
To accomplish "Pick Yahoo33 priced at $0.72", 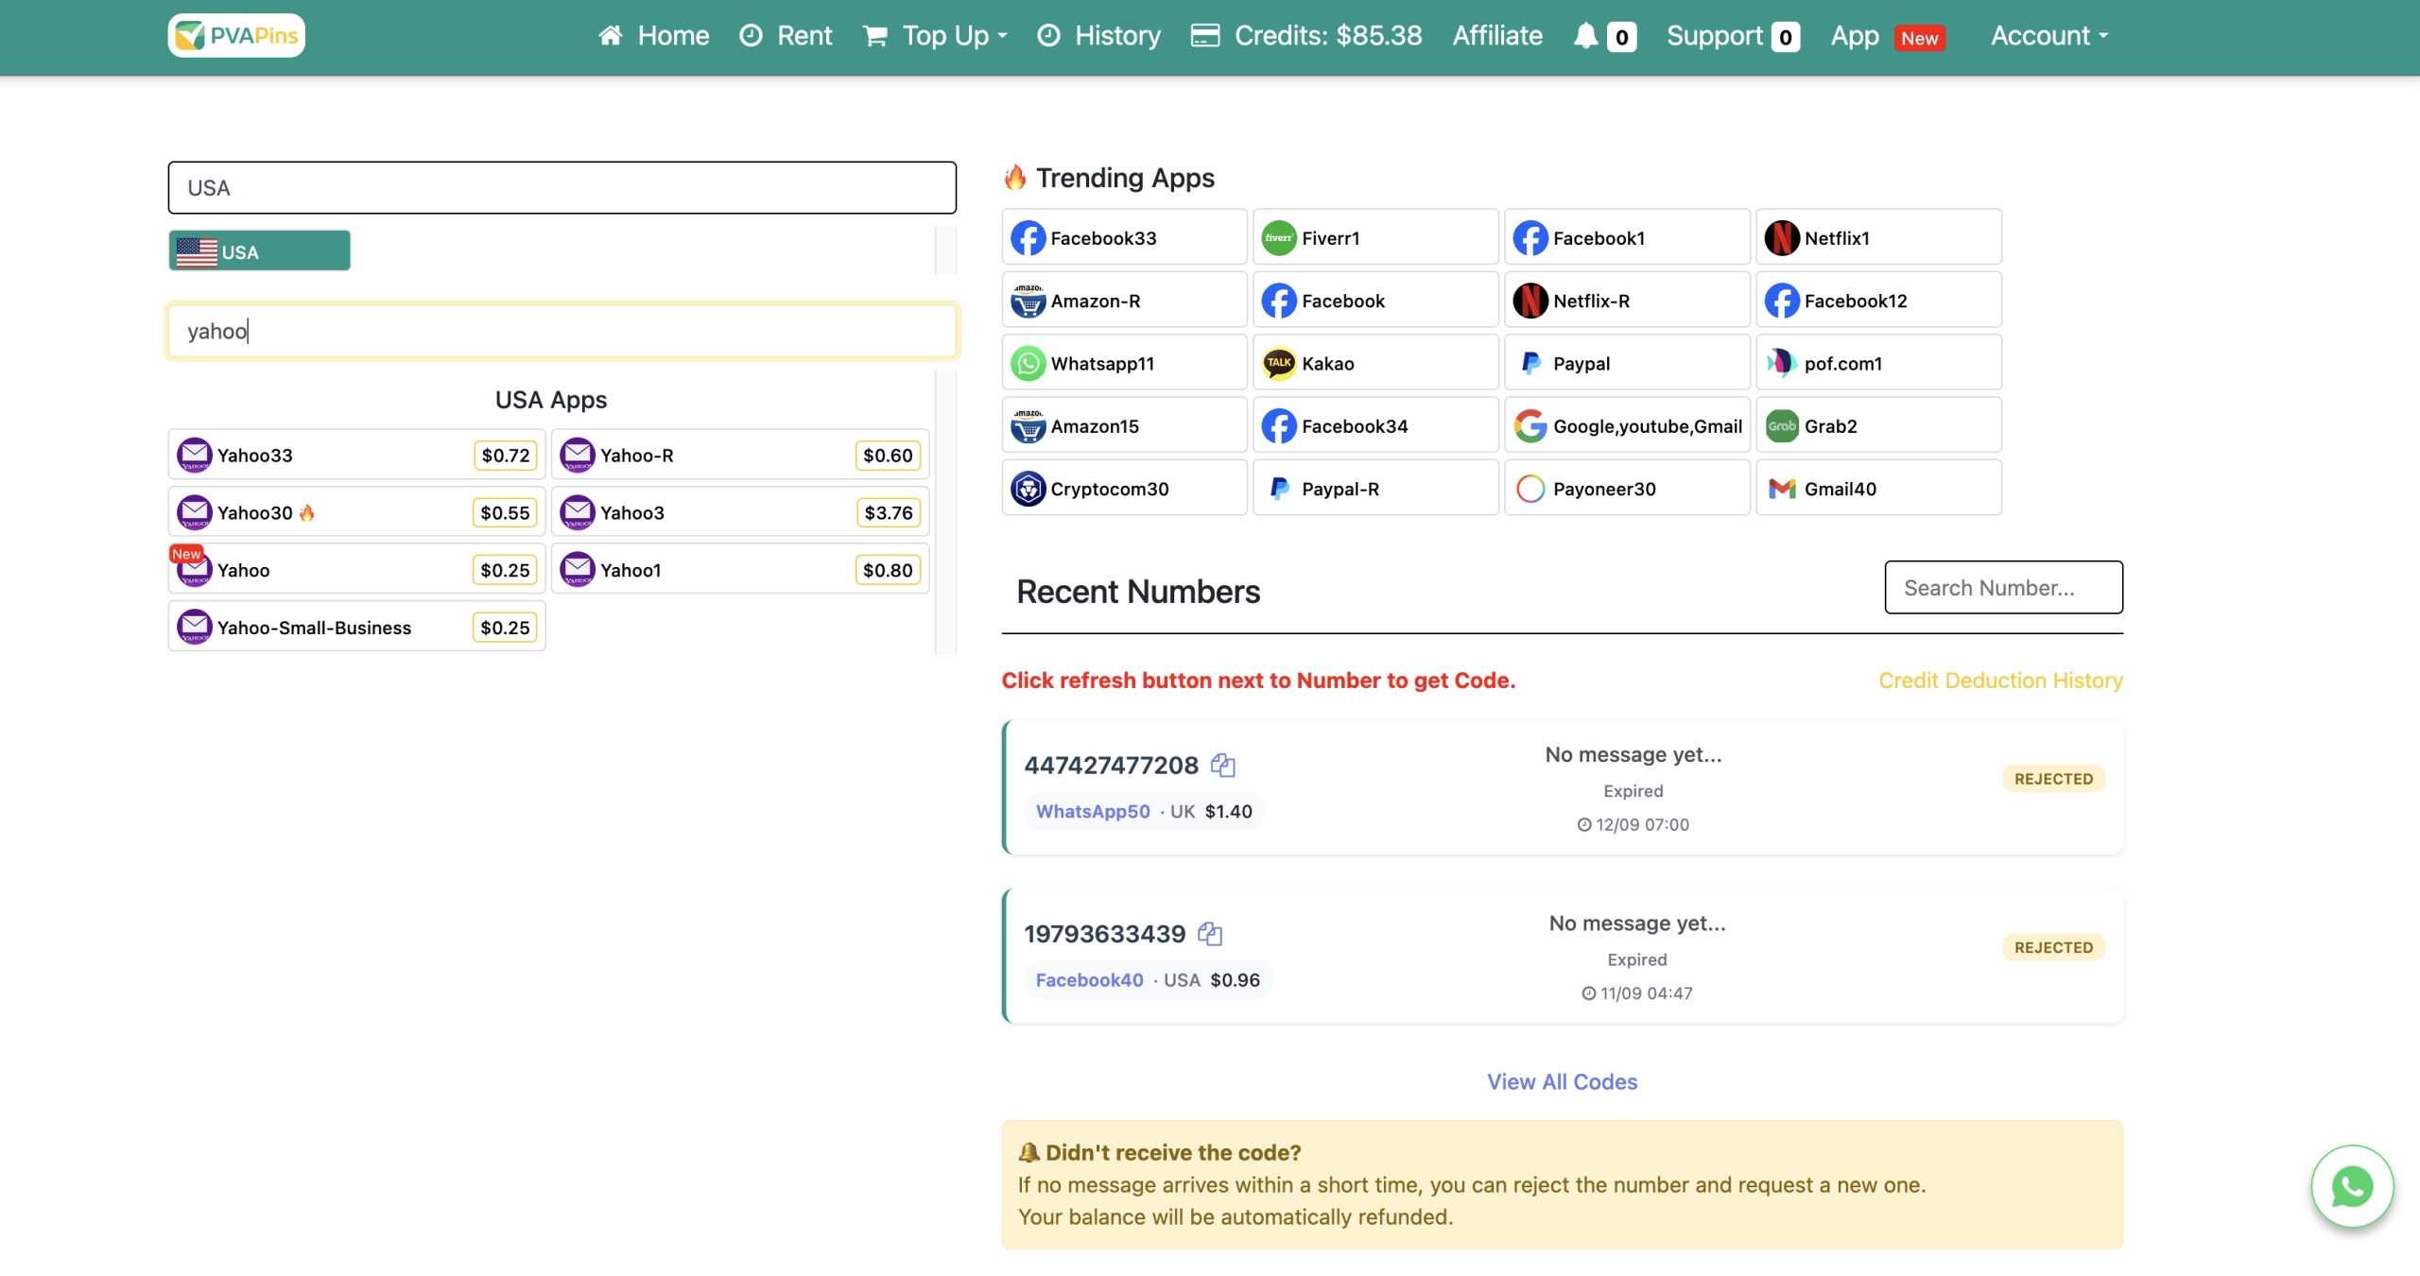I will (x=357, y=455).
